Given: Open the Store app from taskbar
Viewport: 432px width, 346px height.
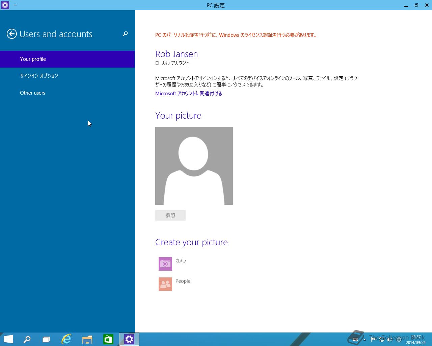Looking at the screenshot, I should pyautogui.click(x=108, y=339).
